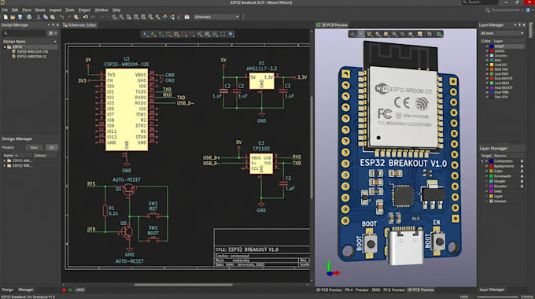Click the Manager tab at bottom left

point(26,290)
